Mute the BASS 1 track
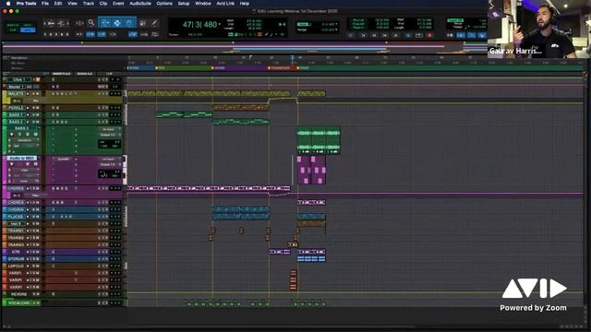The height and width of the screenshot is (332, 591). pos(38,114)
